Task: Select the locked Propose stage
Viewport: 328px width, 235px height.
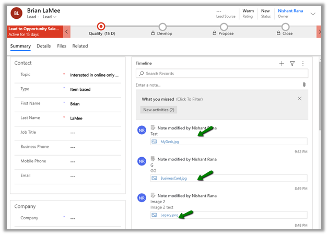Action: point(224,27)
